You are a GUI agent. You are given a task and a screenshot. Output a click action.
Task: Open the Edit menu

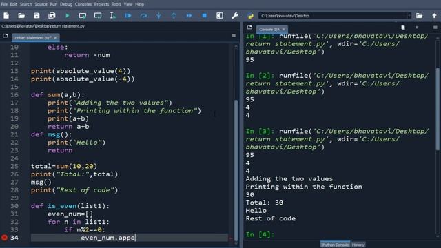[x=14, y=4]
